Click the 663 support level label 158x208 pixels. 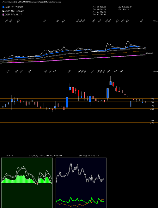click(152, 109)
